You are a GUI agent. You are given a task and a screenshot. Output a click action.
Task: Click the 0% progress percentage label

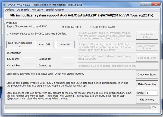(154, 107)
